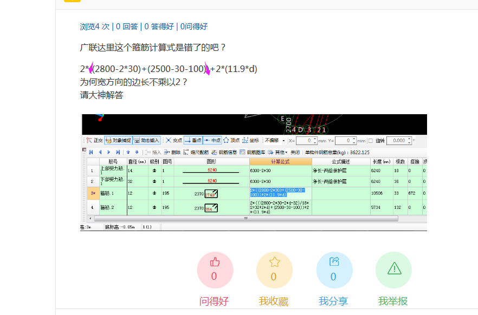Screen dimensions: 478x315
Task: Click the 0 答得好 link
Action: pos(159,27)
